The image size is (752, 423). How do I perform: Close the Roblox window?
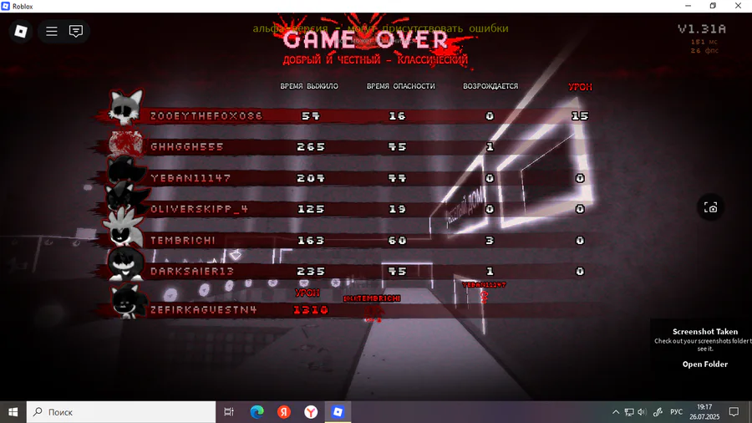(738, 6)
